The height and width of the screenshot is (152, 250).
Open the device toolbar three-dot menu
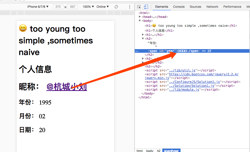pyautogui.click(x=130, y=7)
